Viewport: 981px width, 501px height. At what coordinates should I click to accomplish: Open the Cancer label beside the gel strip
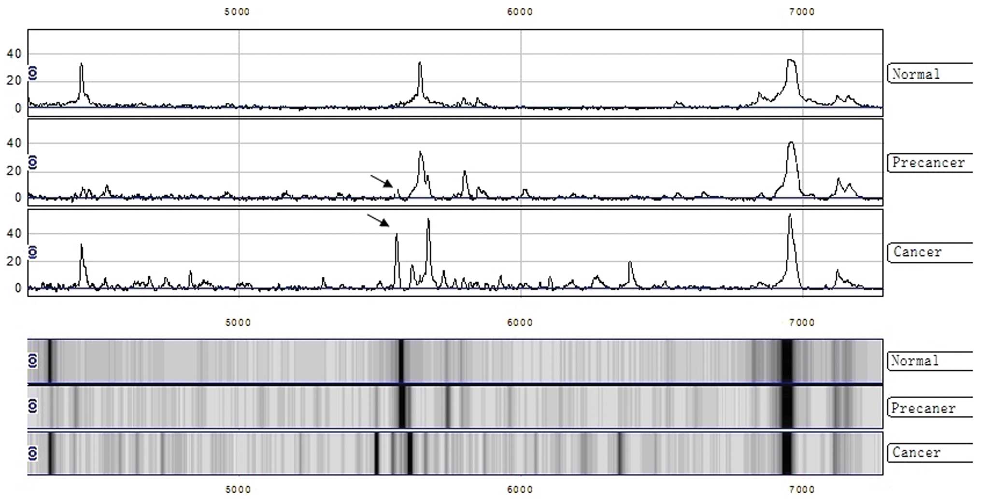click(x=916, y=453)
